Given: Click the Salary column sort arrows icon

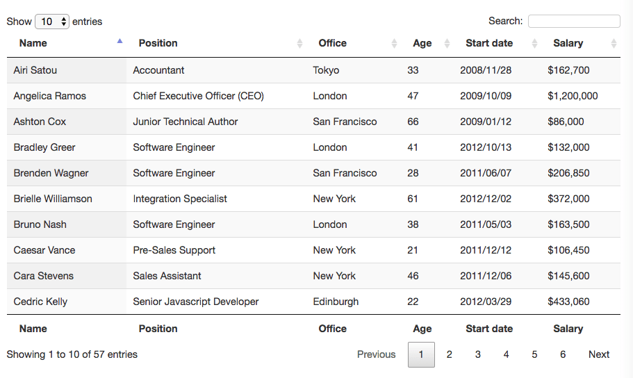Looking at the screenshot, I should [x=614, y=43].
